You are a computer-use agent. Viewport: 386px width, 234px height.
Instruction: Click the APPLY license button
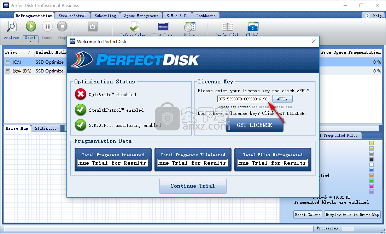tap(282, 99)
